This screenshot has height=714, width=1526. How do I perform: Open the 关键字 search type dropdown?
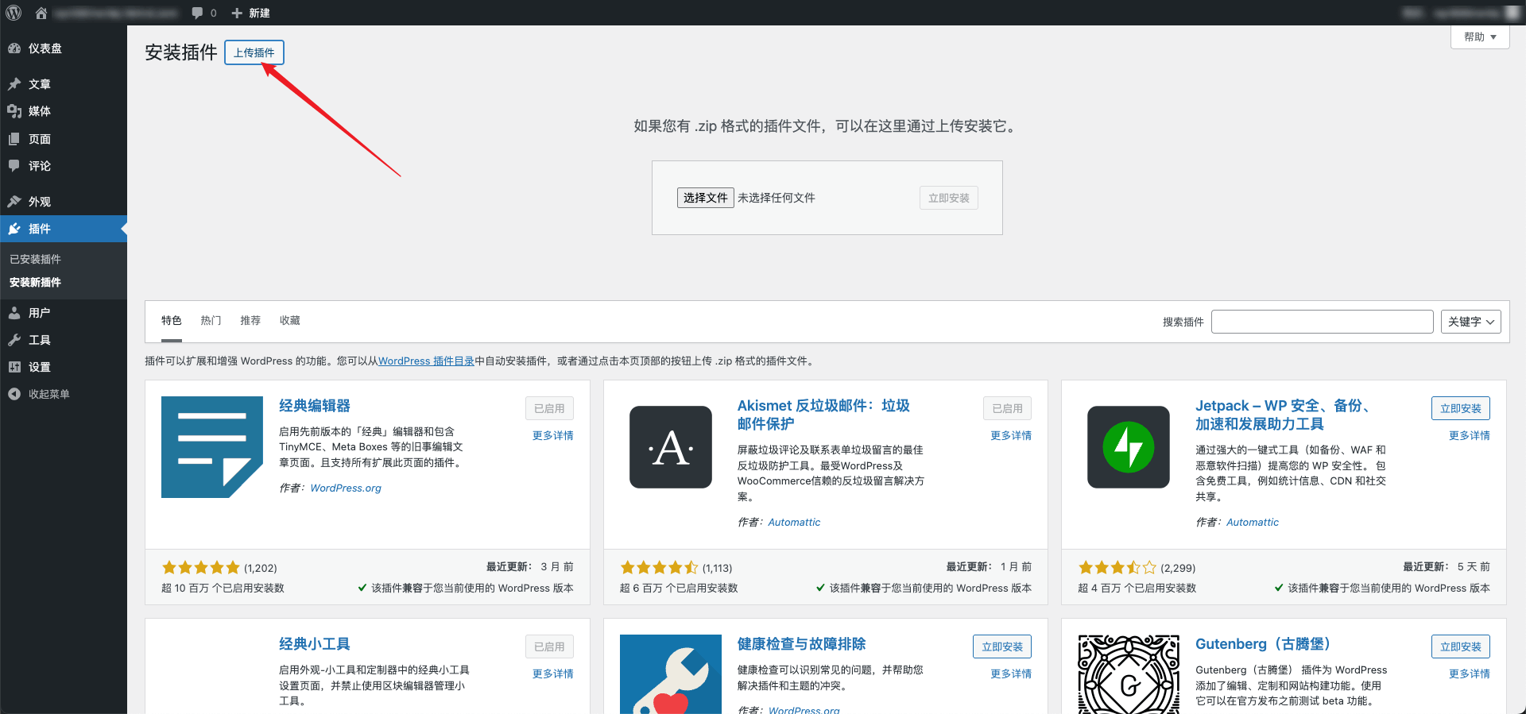(1470, 322)
